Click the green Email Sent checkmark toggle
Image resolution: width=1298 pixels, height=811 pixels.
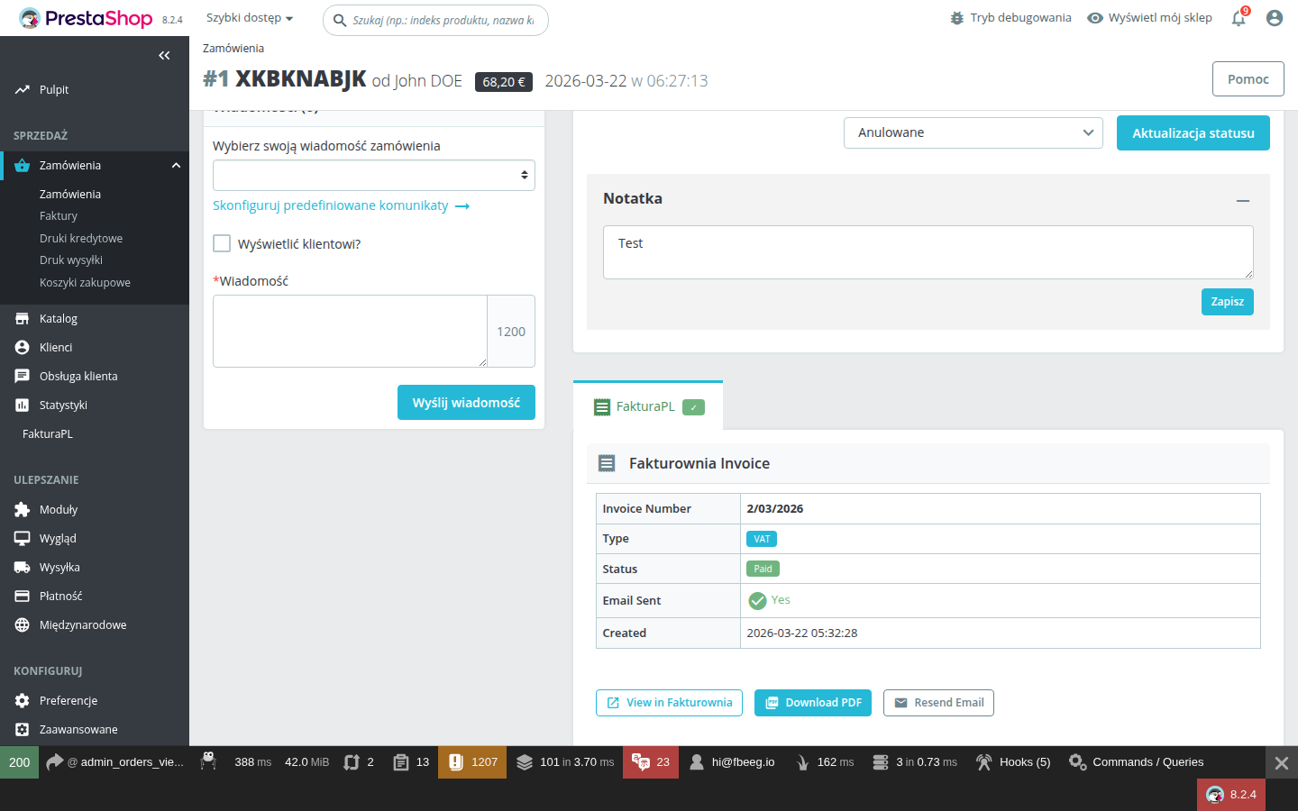click(x=757, y=600)
